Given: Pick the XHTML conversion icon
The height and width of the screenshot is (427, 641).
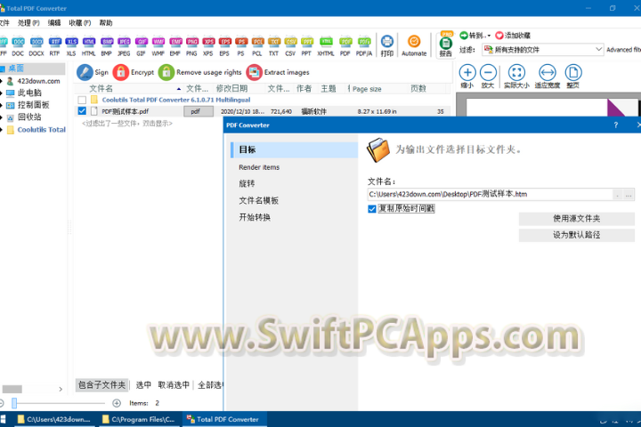Looking at the screenshot, I should 326,45.
